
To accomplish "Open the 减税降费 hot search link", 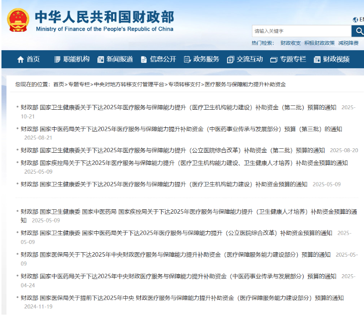I will click(348, 43).
